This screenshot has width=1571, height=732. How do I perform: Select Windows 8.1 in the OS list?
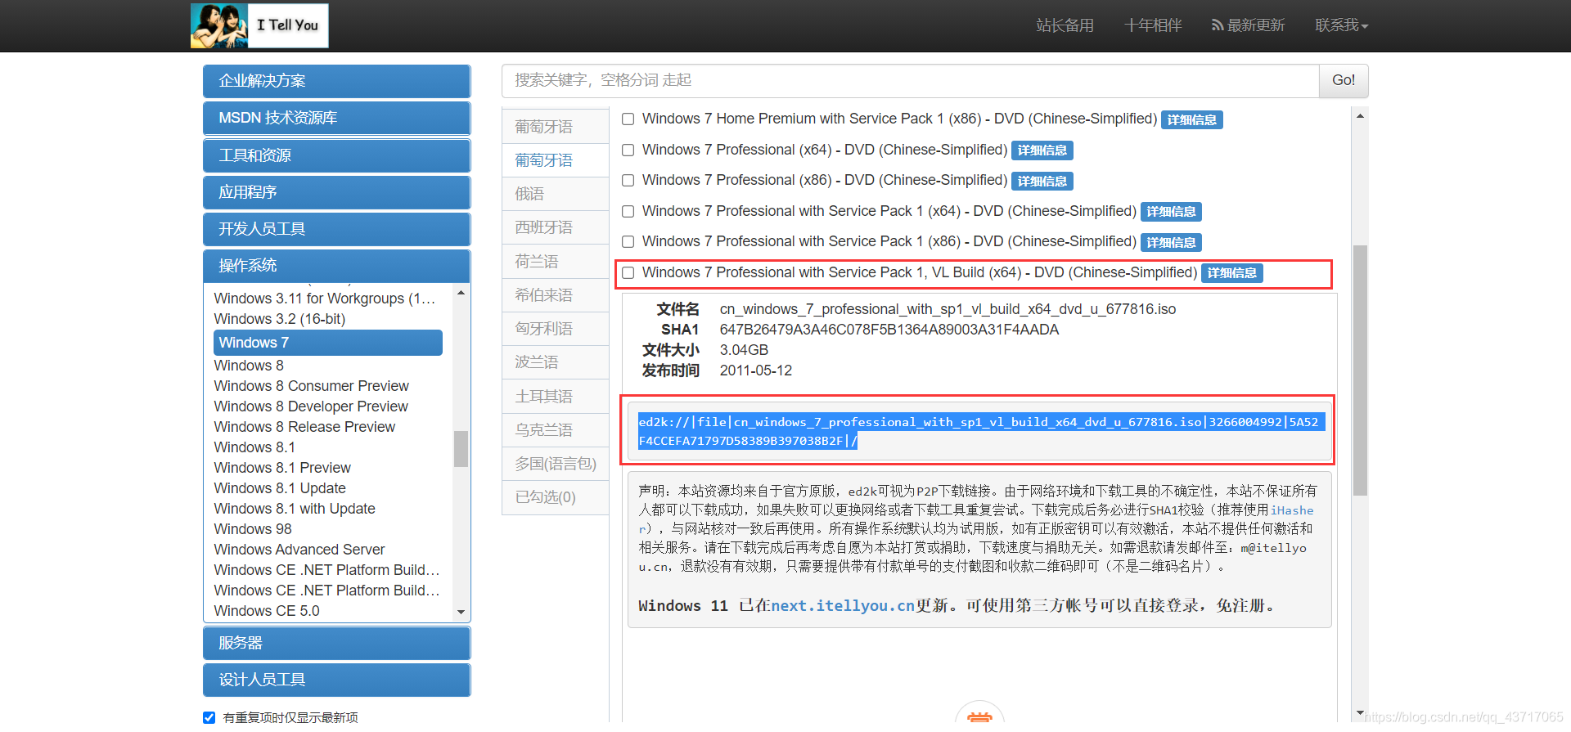tap(254, 447)
